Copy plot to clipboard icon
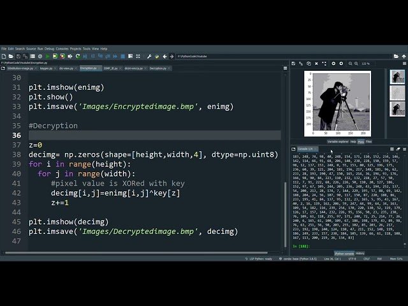This screenshot has height=306, width=408. click(309, 64)
